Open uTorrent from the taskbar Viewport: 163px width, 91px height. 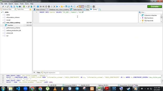pyautogui.click(x=48, y=89)
